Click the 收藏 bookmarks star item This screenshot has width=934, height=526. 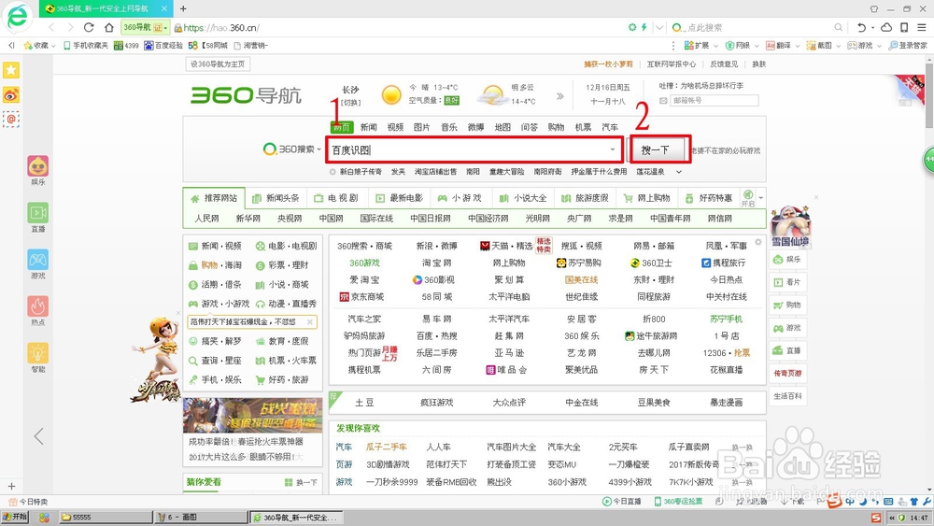click(35, 45)
